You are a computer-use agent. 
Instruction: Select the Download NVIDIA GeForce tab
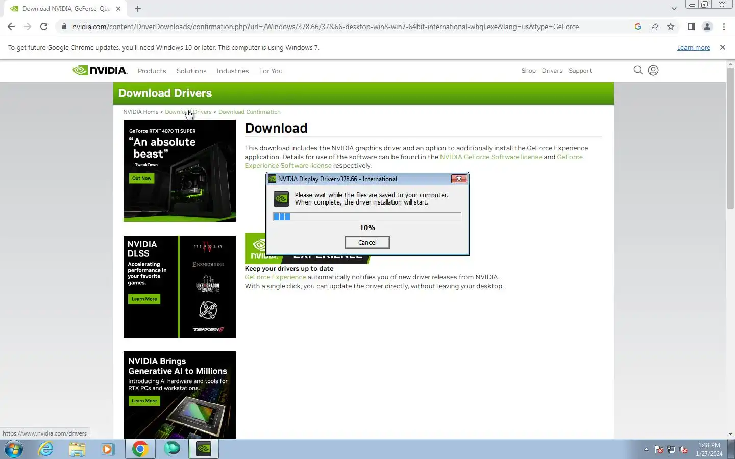(65, 9)
